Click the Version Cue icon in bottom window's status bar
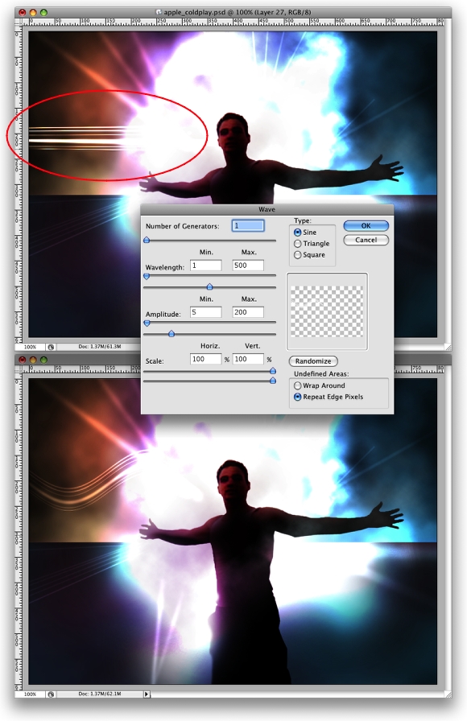 click(x=51, y=694)
